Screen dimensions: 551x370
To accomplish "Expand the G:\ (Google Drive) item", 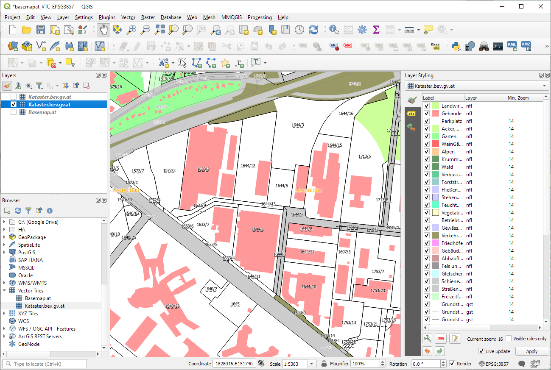I will 5,222.
